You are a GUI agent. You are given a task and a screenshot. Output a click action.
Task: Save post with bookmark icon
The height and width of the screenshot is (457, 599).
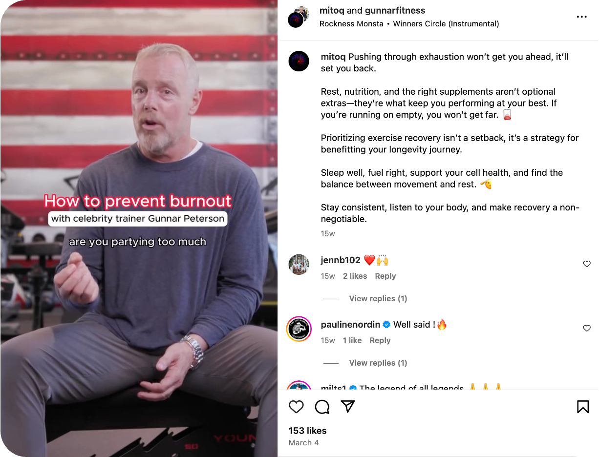582,407
